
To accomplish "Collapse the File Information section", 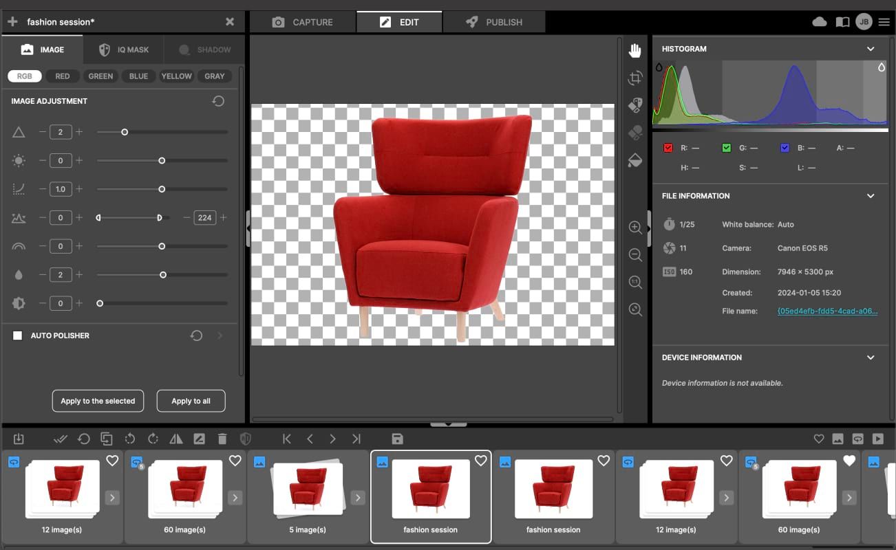I will pyautogui.click(x=871, y=196).
